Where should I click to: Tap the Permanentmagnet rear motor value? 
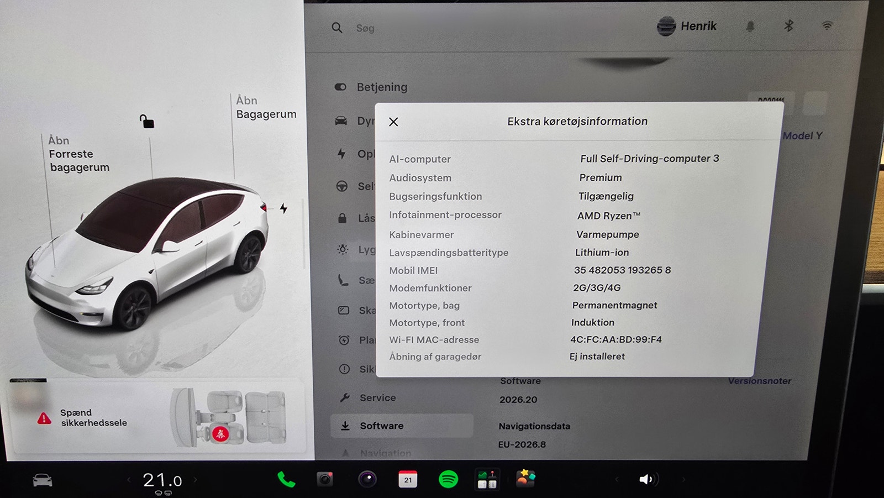(614, 305)
